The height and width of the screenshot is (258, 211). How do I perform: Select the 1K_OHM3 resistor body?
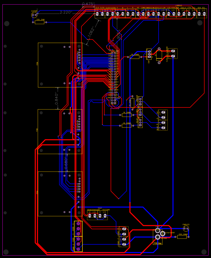(126, 126)
